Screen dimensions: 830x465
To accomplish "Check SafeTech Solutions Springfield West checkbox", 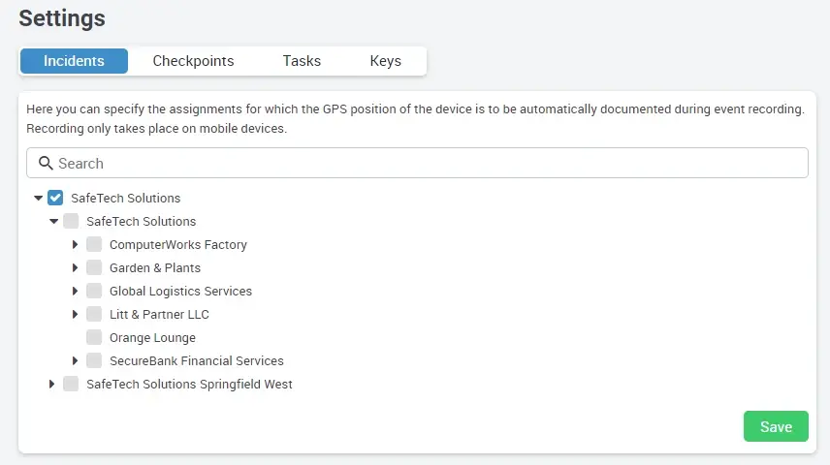I will (x=71, y=384).
